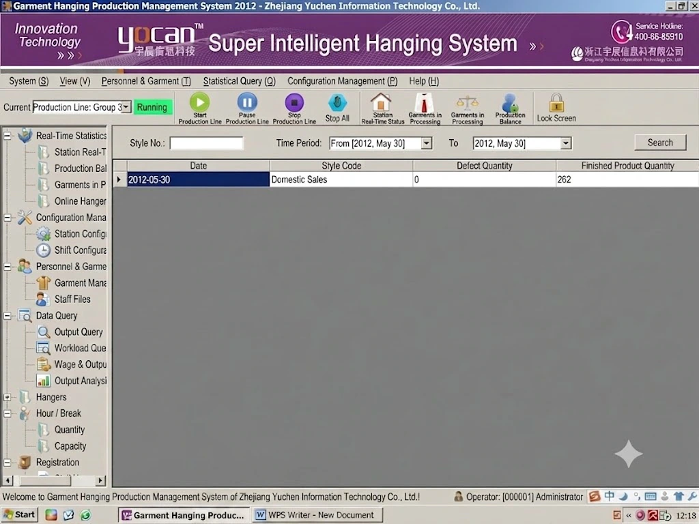Click the Date column header
Viewport: 699px width, 524px height.
[x=199, y=166]
